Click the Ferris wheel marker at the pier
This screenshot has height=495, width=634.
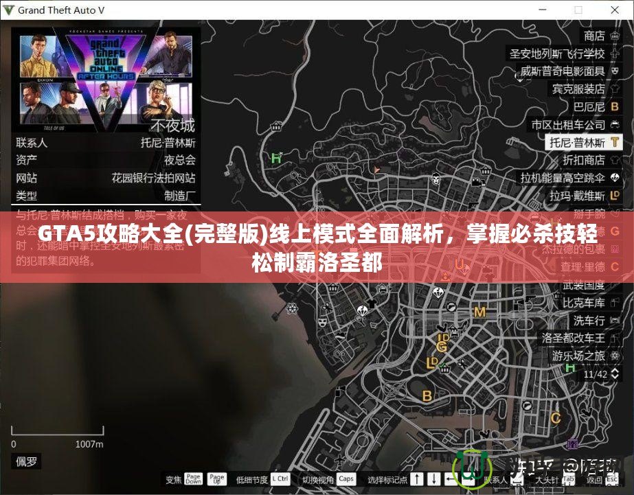click(x=291, y=309)
